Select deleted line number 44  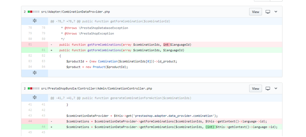30,121
